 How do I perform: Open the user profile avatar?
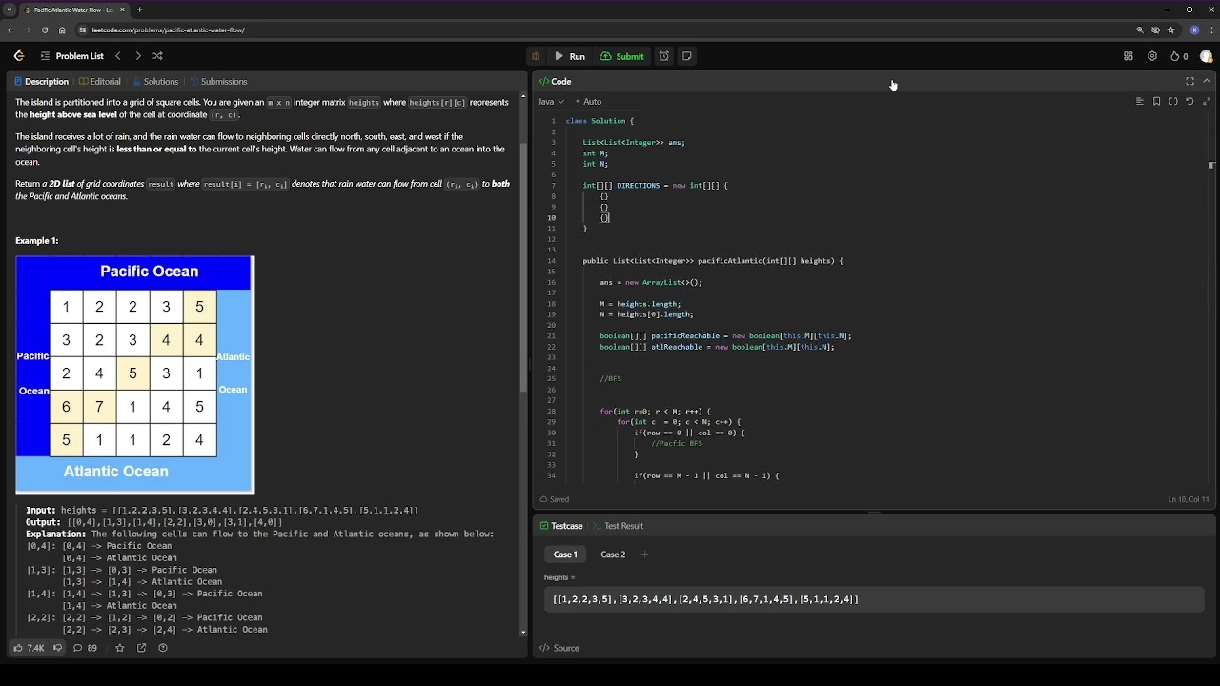point(1207,56)
